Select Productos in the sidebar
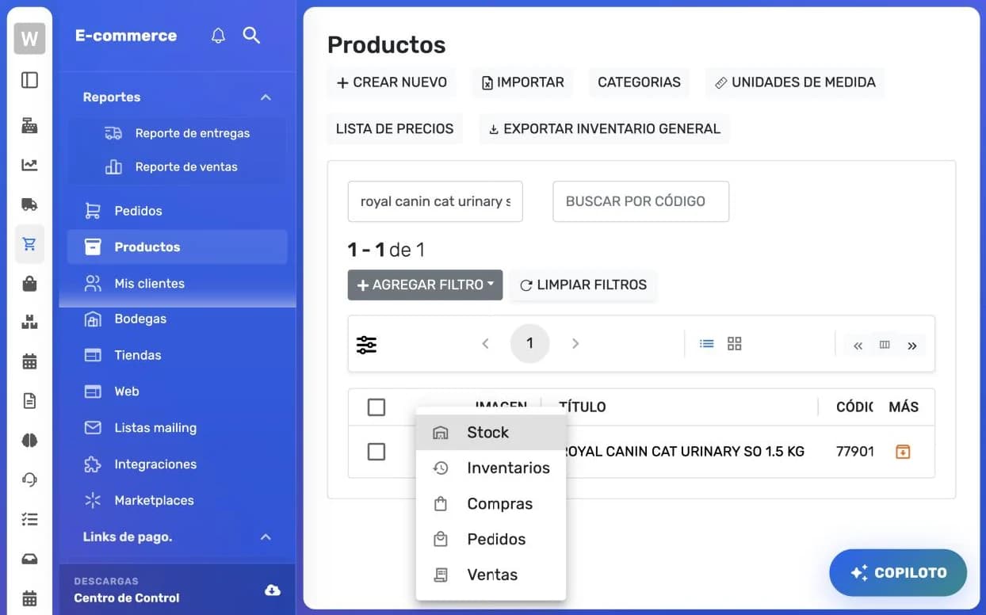Viewport: 986px width, 615px height. 178,247
